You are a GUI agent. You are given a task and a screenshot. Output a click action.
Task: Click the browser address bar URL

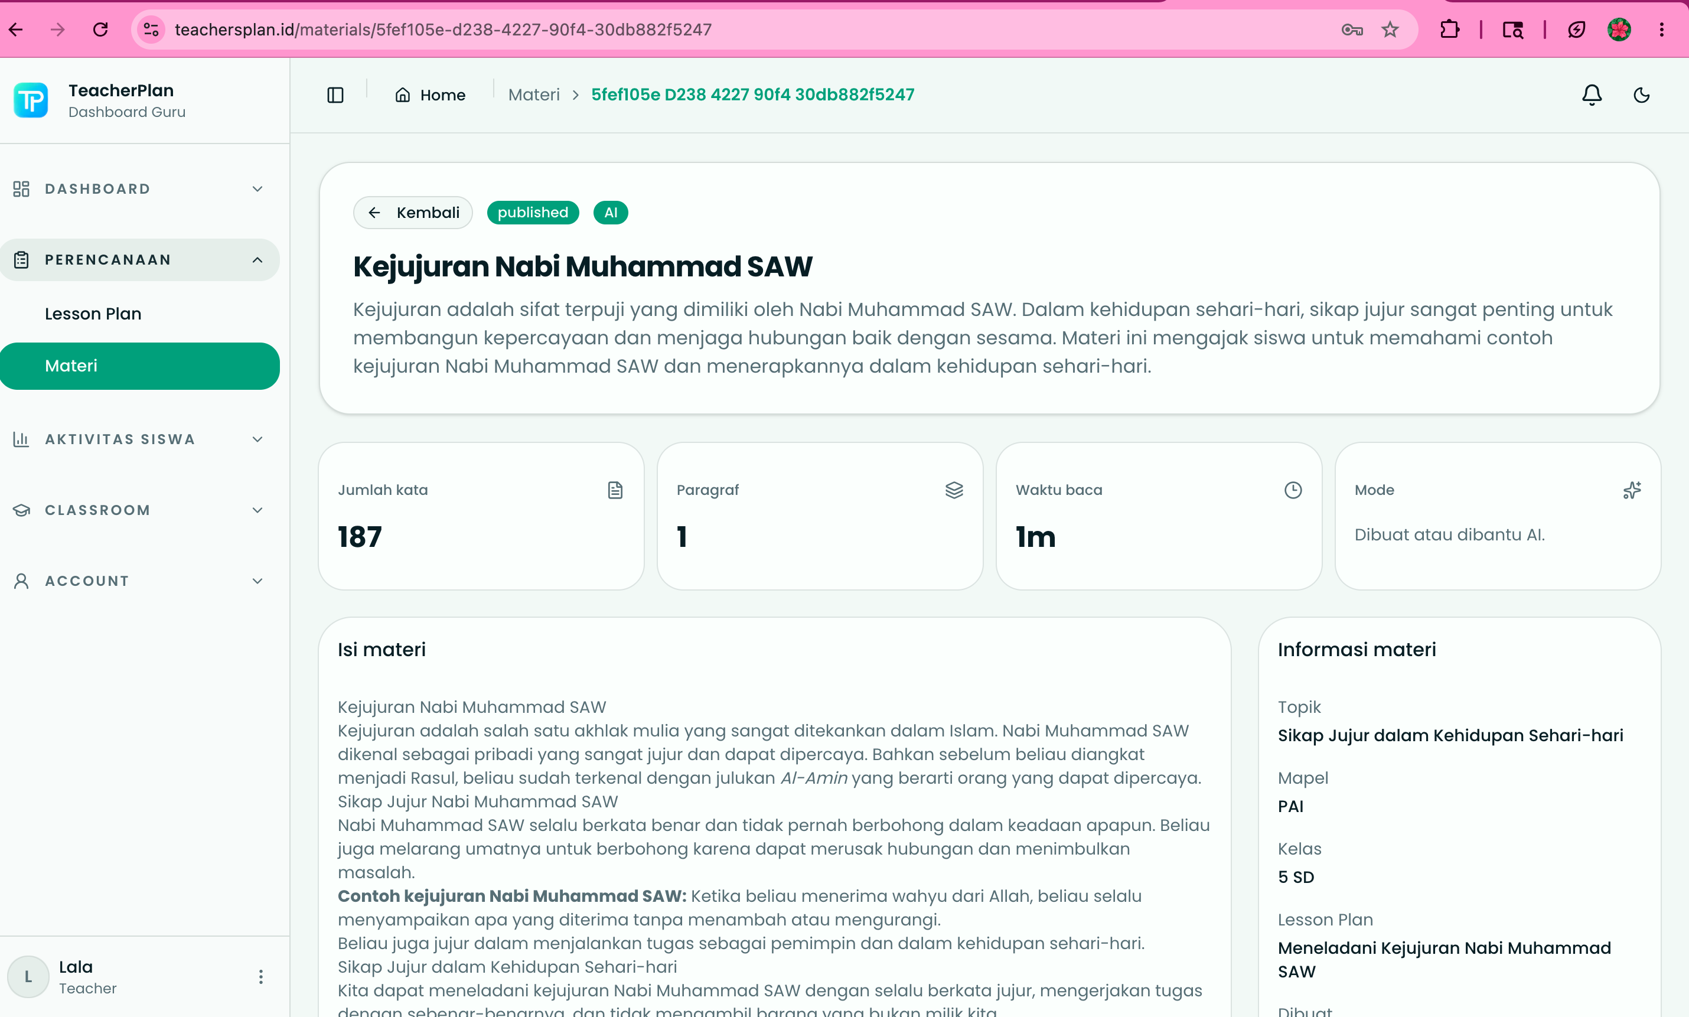(444, 30)
